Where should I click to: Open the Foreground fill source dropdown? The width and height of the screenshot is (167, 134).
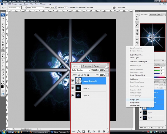click(14, 8)
